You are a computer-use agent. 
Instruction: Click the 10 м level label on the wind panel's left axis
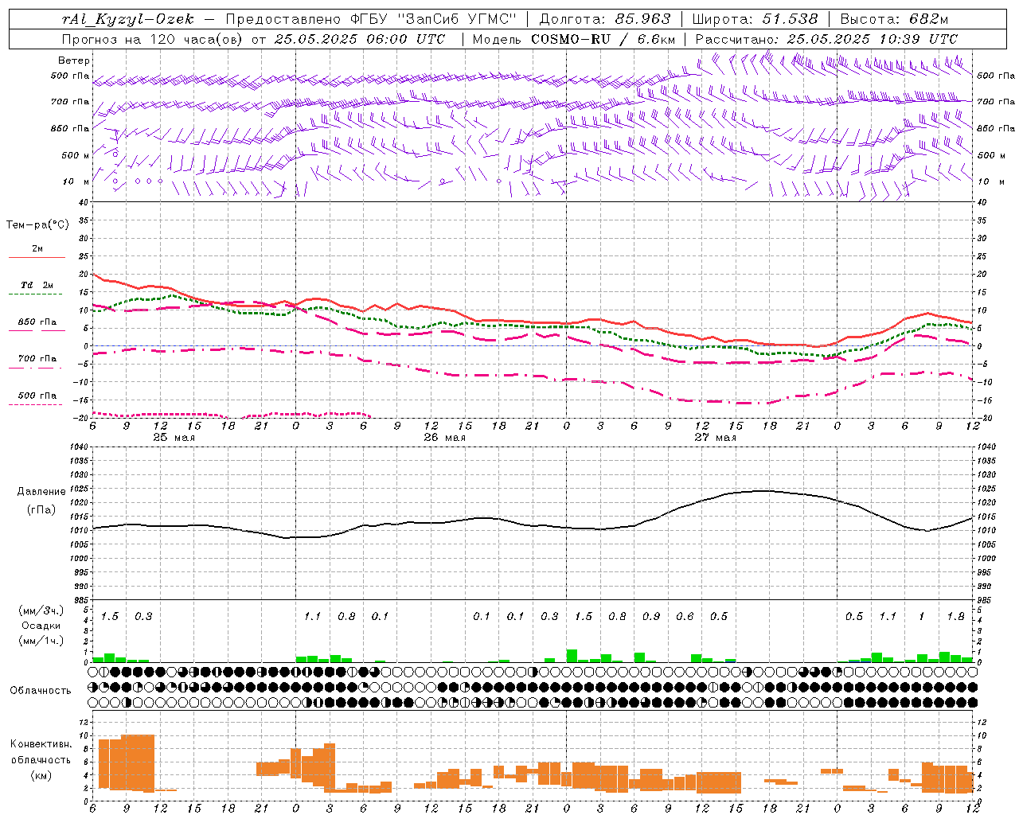coord(76,181)
